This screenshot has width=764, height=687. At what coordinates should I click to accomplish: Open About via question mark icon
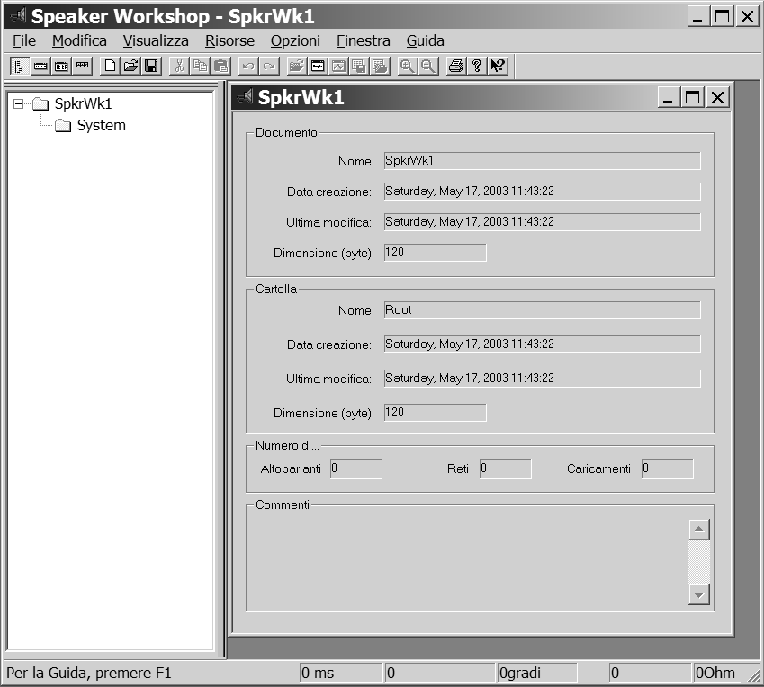click(x=477, y=66)
